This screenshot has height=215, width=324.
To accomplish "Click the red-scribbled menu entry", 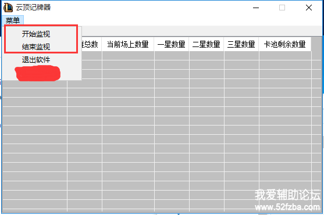I will point(38,73).
